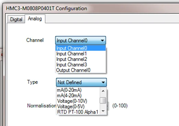Screen dimensions: 179x126
Task: Select Voltage(0-10V) type option
Action: pos(78,101)
